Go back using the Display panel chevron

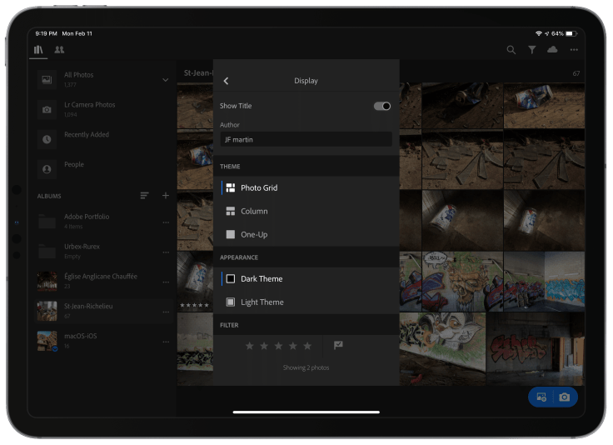tap(227, 81)
